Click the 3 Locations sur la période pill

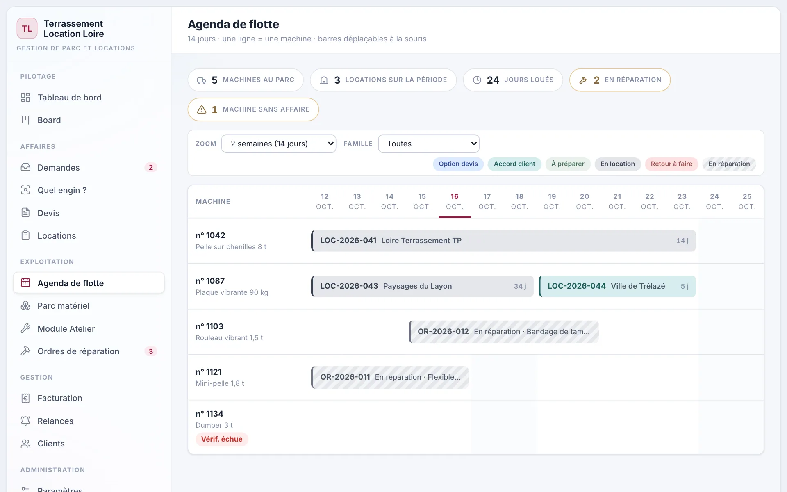click(383, 80)
